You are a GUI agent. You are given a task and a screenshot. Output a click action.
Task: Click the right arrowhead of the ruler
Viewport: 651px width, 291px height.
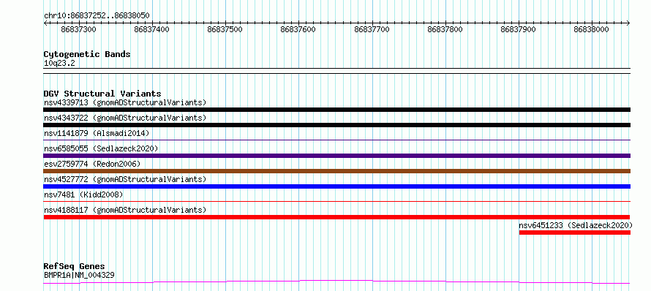tap(628, 23)
